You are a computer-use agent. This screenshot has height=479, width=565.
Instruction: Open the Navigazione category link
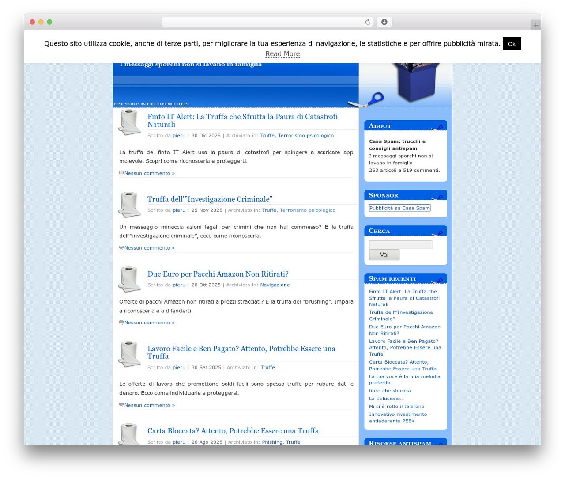(x=275, y=285)
